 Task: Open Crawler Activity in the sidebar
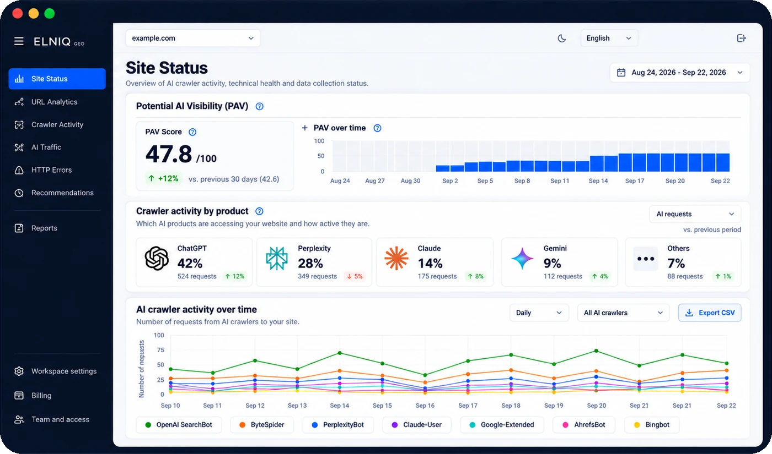(x=57, y=124)
